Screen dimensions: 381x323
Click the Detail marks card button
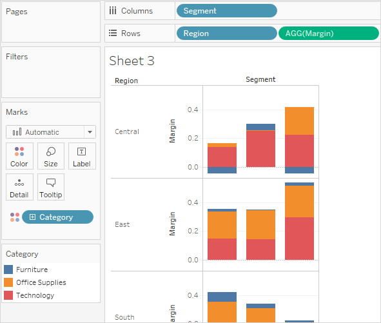coord(19,187)
